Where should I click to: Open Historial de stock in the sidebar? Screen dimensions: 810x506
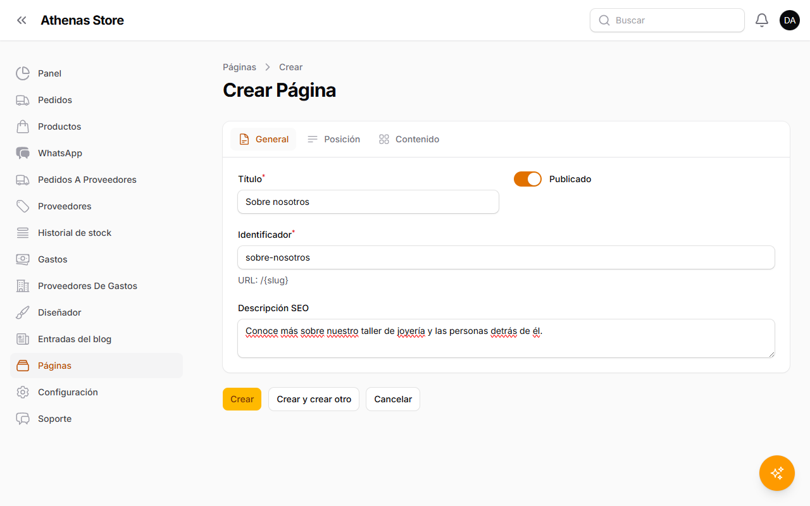coord(96,233)
